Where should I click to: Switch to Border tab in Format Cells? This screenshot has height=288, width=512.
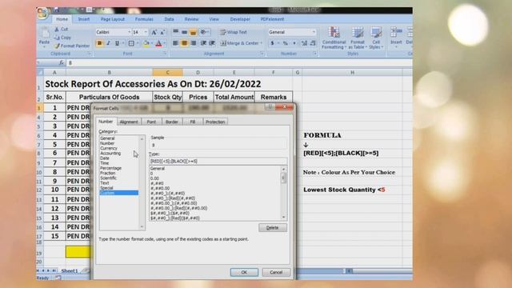(x=172, y=122)
